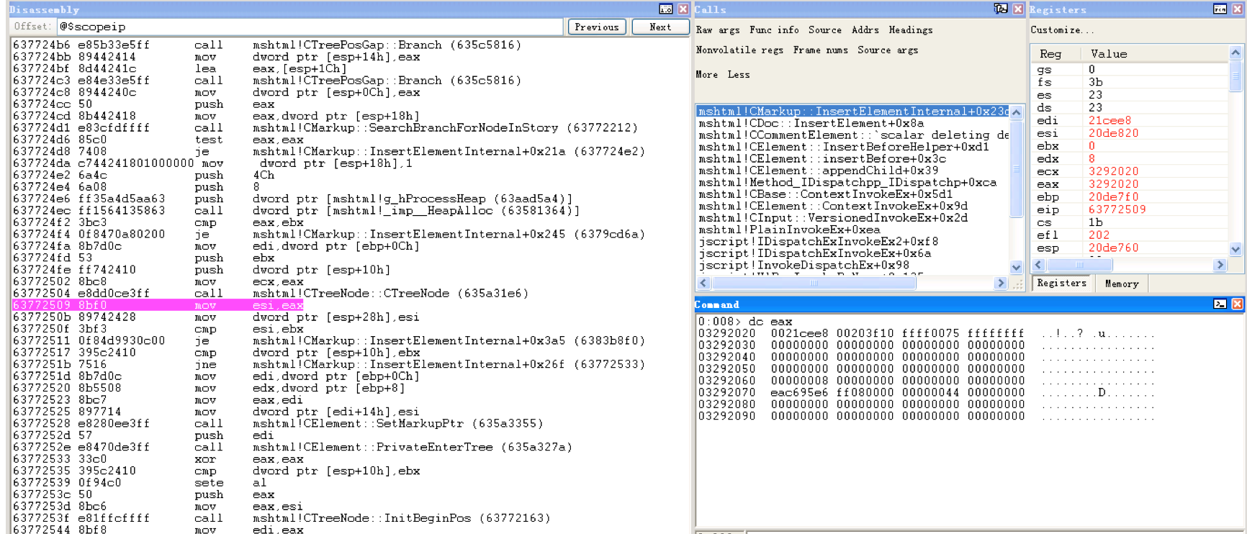Click the Next button in Disassembly
Viewport: 1247px width, 534px height.
[x=660, y=27]
